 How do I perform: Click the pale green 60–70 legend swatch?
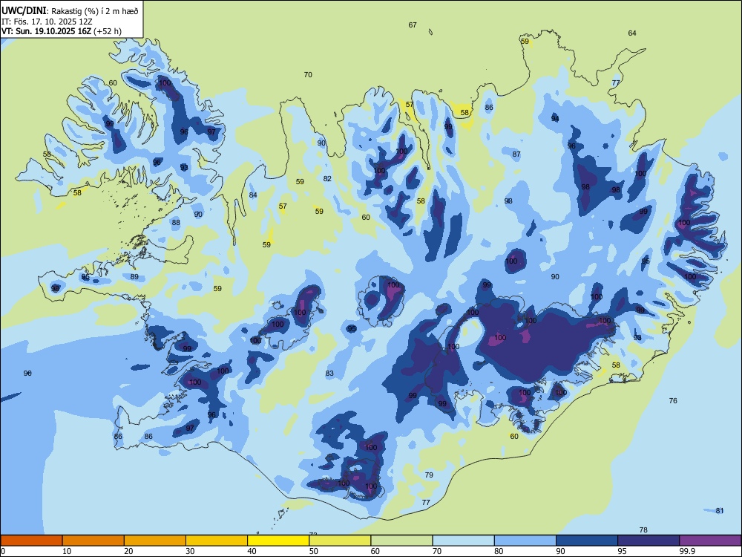[401, 541]
